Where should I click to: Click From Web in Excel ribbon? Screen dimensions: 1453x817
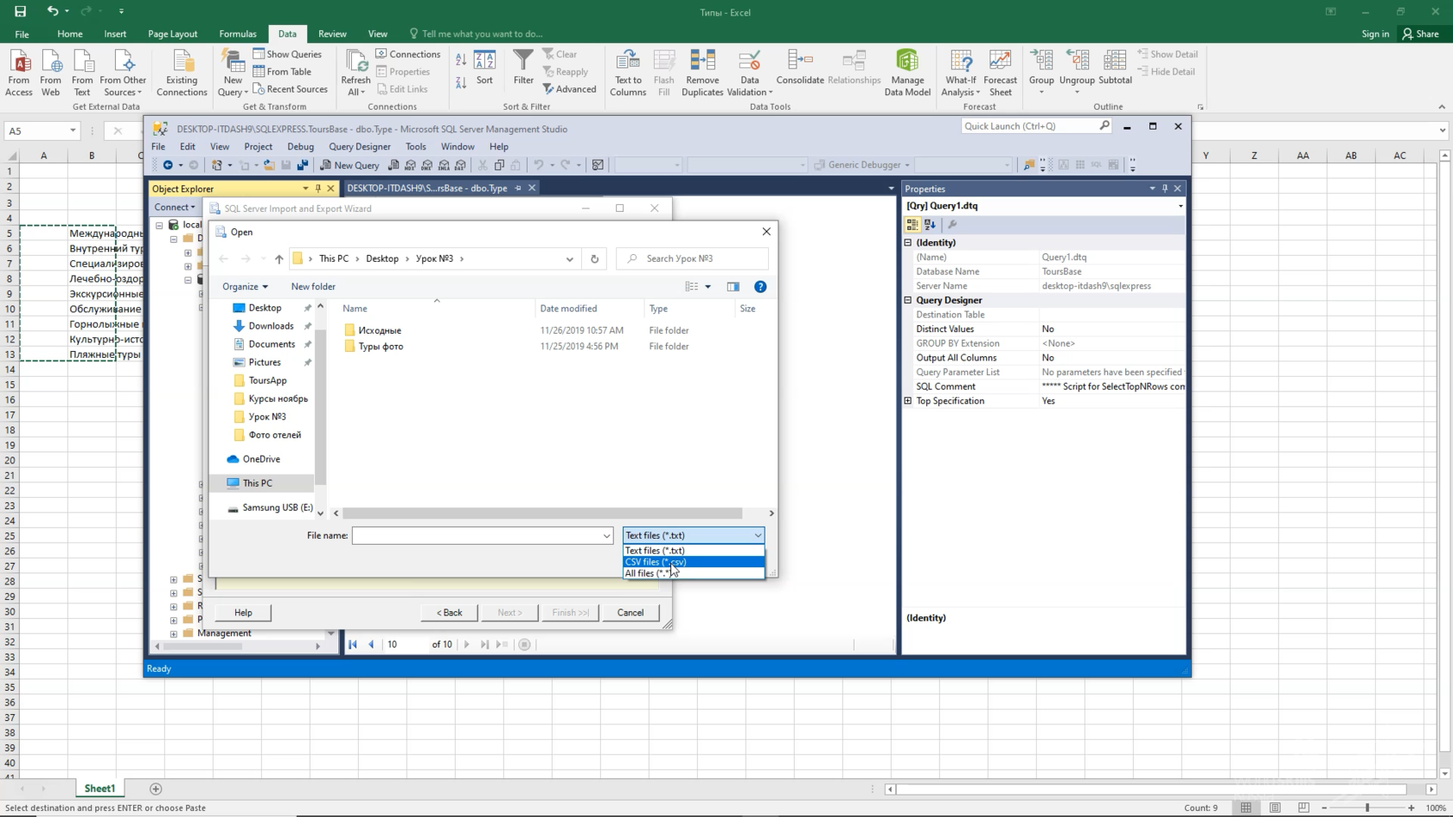(x=51, y=73)
